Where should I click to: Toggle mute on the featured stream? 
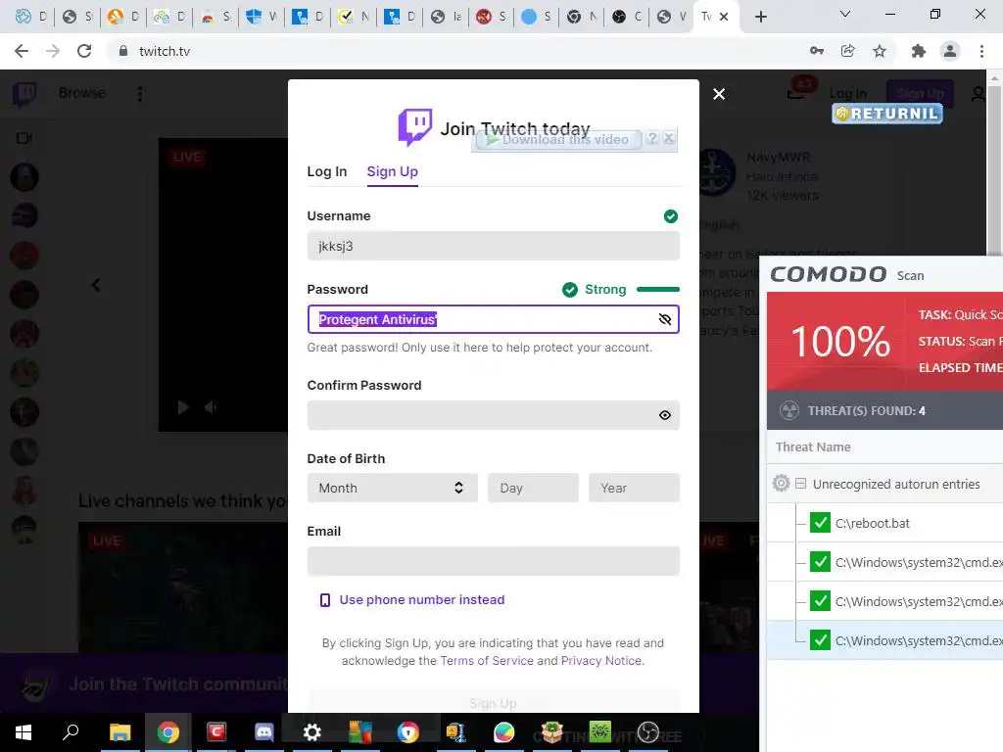[211, 407]
